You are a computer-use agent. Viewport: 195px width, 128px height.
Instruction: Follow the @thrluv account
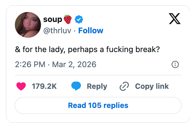(91, 30)
